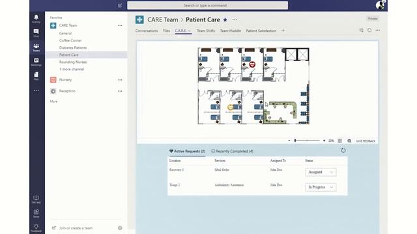The width and height of the screenshot is (417, 234).
Task: Click 23% zoom percentage value
Action: point(331,141)
